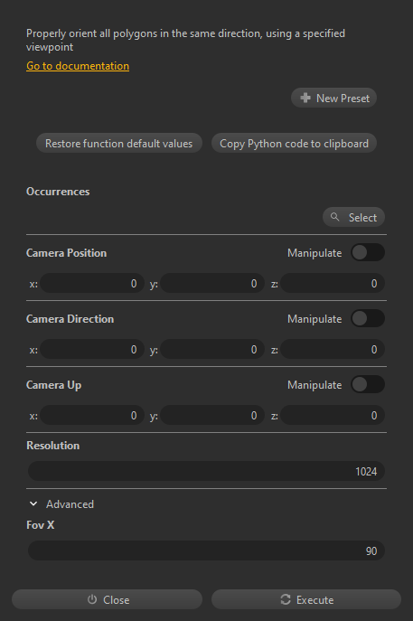413x621 pixels.
Task: Click the Fov X field showing 90
Action: (x=206, y=550)
